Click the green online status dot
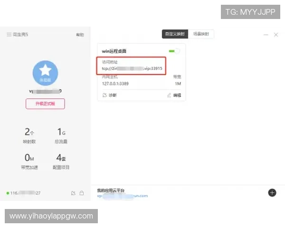The width and height of the screenshot is (285, 228). point(8,193)
